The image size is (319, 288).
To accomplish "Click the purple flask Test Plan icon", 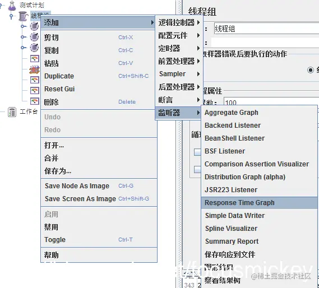I will pos(12,6).
